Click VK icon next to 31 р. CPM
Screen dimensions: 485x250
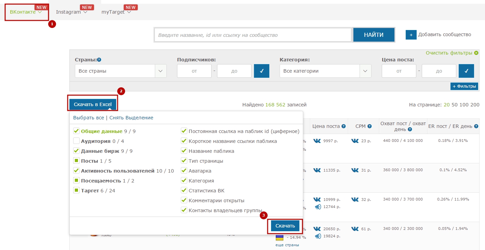(355, 170)
